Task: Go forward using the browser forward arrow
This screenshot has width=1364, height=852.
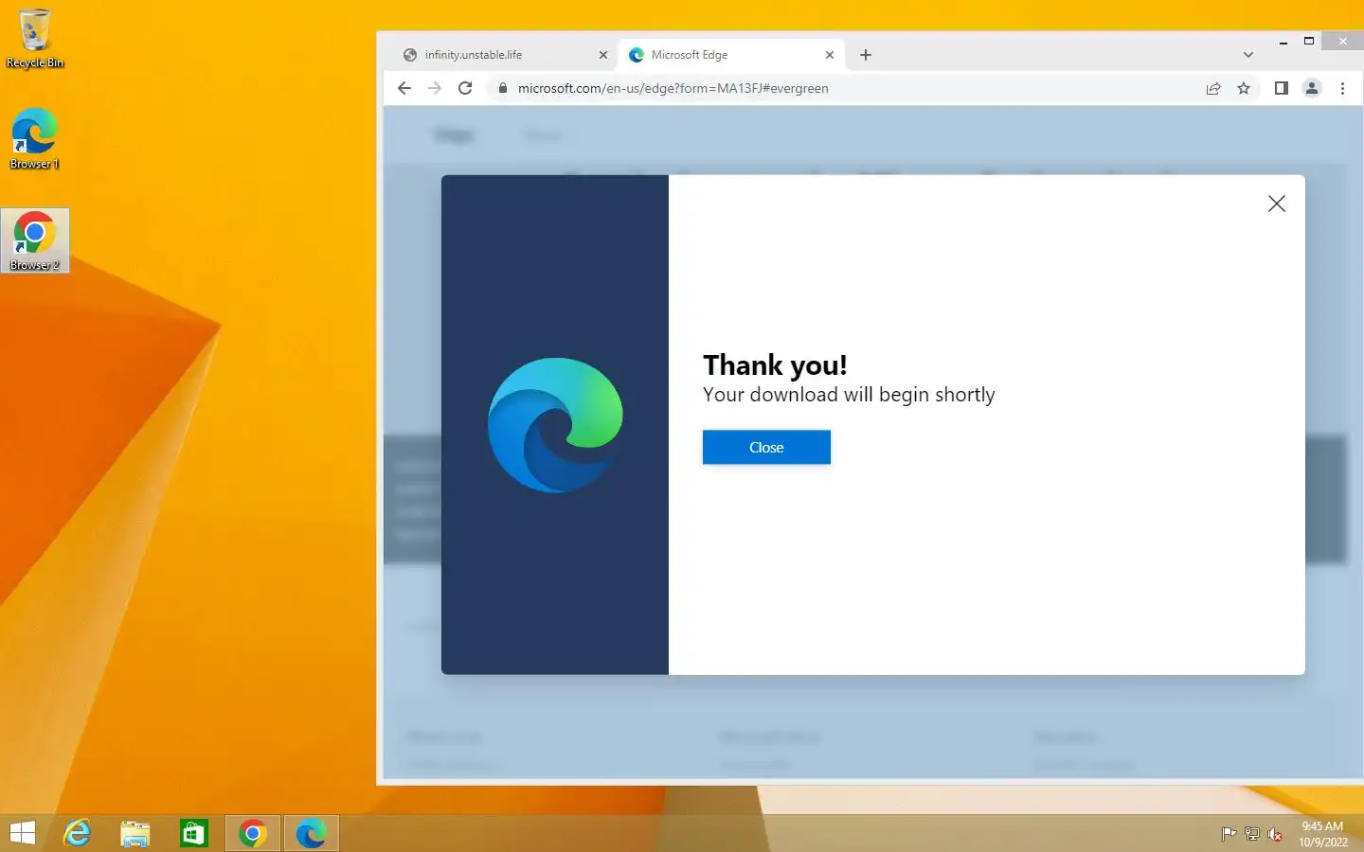Action: point(435,88)
